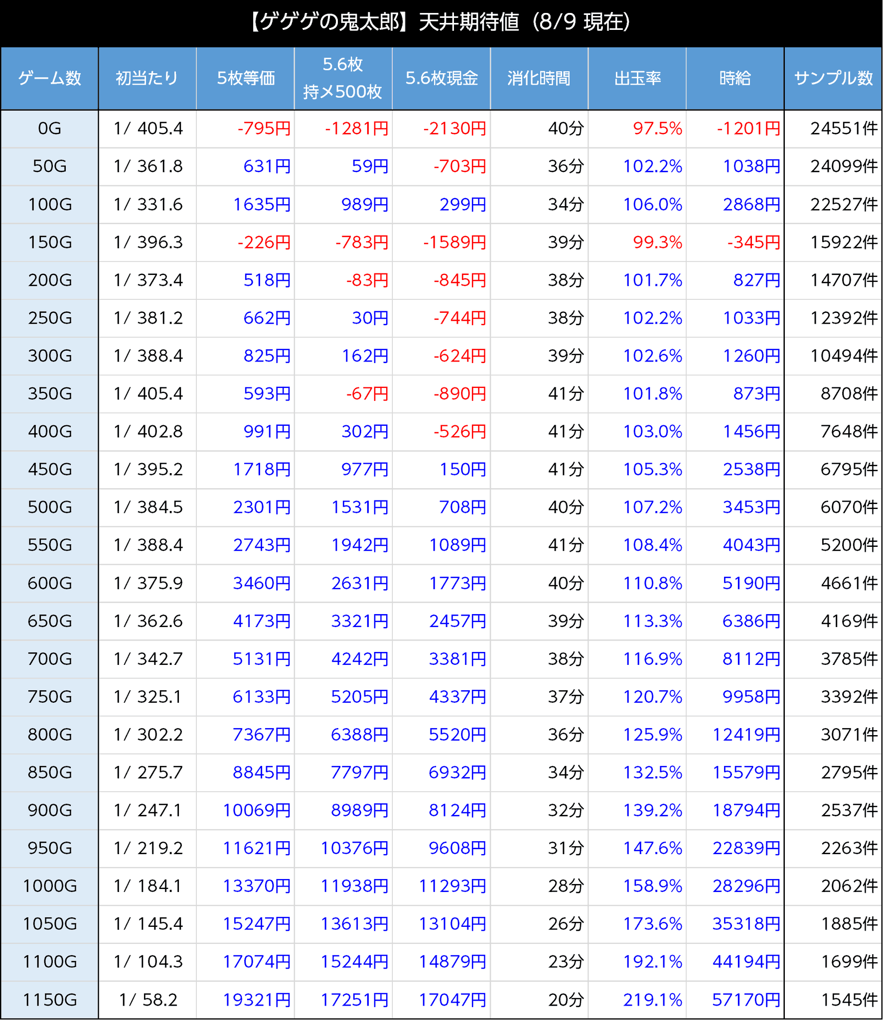Viewport: 883px width, 1020px height.
Task: Click the 消化時間 column header
Action: pyautogui.click(x=539, y=78)
